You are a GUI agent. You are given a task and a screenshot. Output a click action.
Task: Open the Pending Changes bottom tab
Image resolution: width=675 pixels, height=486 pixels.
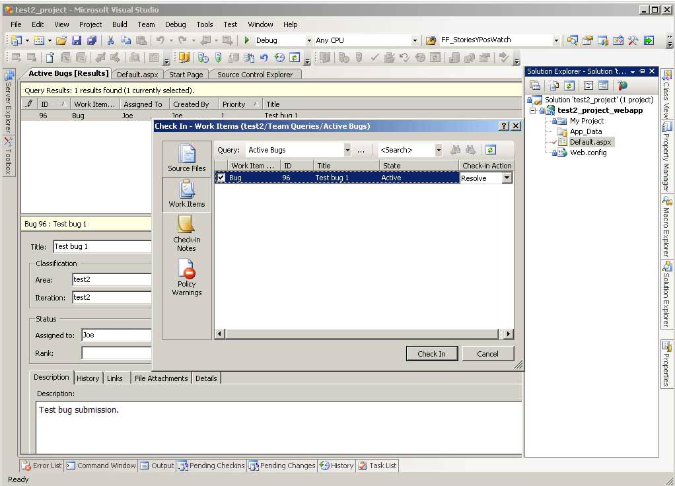pyautogui.click(x=283, y=466)
